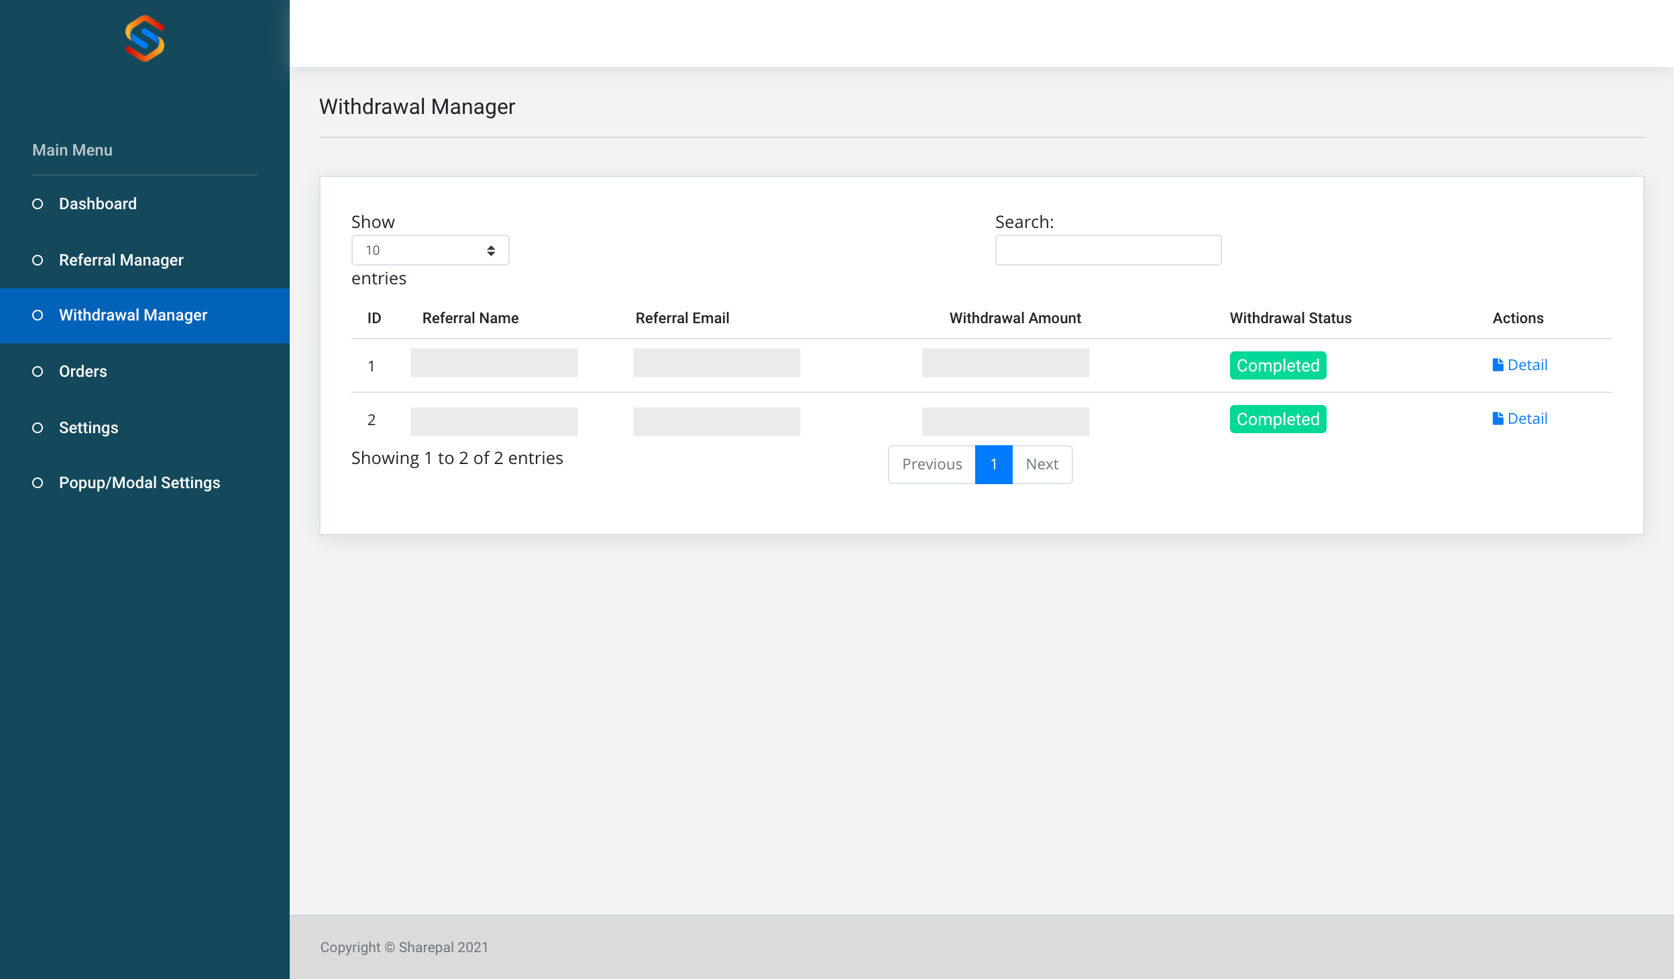Viewport: 1674px width, 979px height.
Task: Select Withdrawal Manager in the sidebar
Action: coord(133,315)
